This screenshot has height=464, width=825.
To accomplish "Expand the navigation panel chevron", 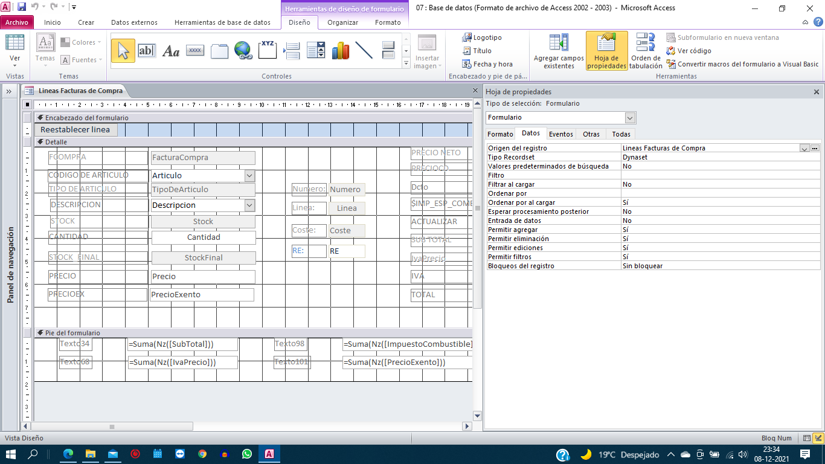I will pyautogui.click(x=10, y=91).
